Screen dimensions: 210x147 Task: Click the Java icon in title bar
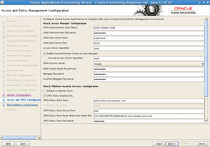tap(2, 2)
